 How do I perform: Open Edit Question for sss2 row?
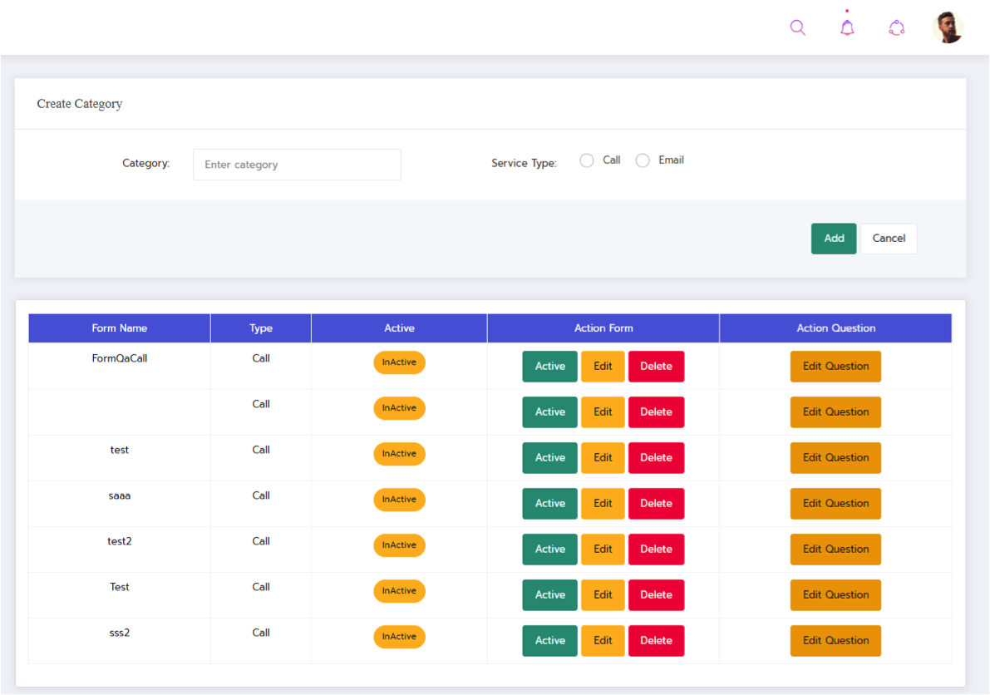835,641
